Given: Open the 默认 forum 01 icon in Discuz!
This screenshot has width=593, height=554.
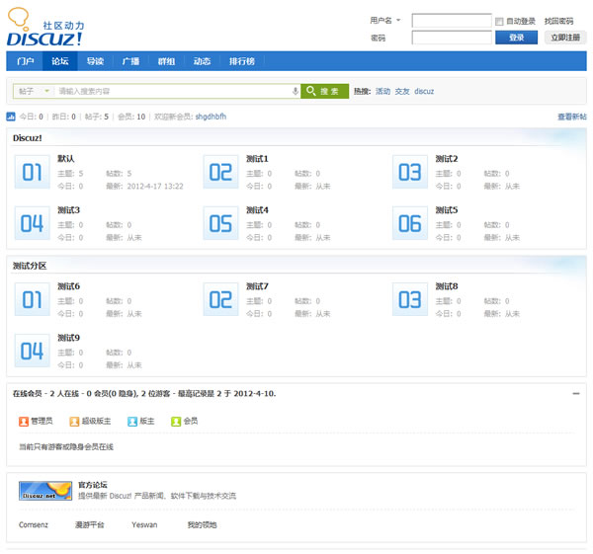Looking at the screenshot, I should pyautogui.click(x=33, y=172).
